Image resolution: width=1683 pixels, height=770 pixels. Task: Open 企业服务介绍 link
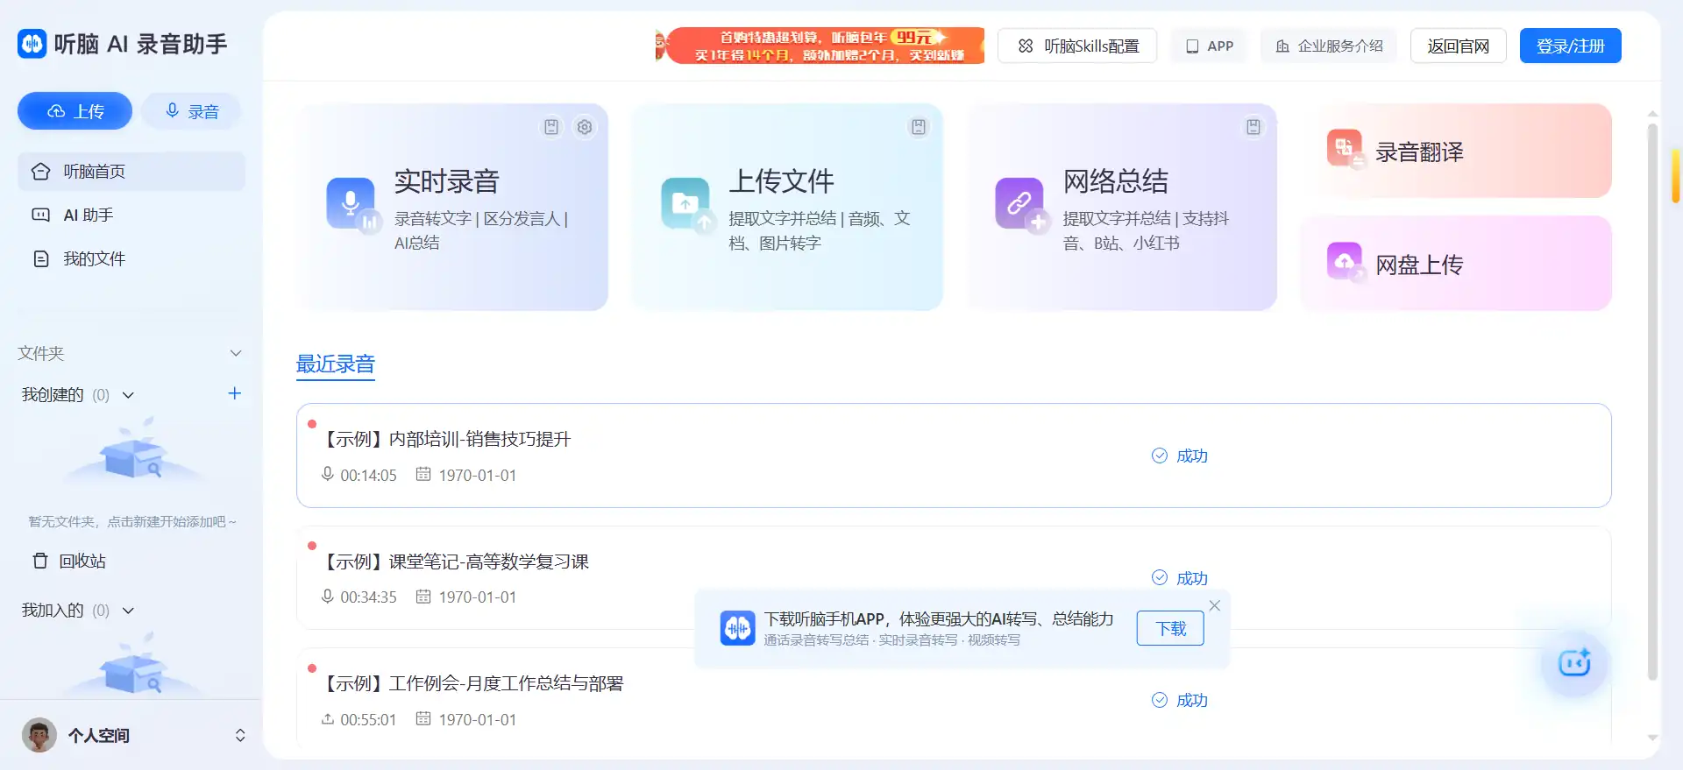(1329, 46)
